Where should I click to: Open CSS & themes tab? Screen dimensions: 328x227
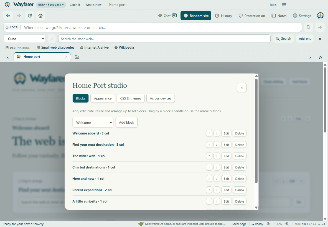[x=131, y=98]
